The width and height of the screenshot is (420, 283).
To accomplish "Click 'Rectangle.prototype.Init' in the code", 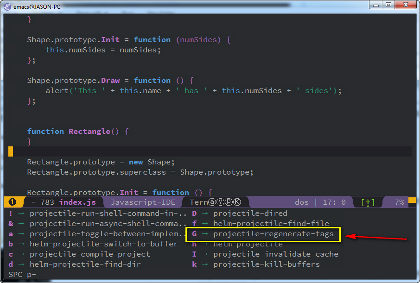I will tap(83, 192).
